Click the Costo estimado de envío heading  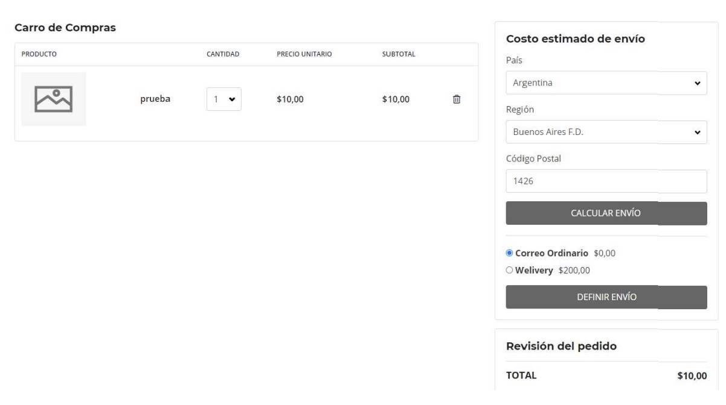click(x=575, y=39)
